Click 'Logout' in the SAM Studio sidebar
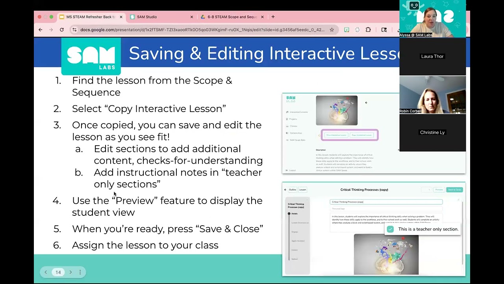Viewport: 504px width, 284px height. tap(291, 170)
